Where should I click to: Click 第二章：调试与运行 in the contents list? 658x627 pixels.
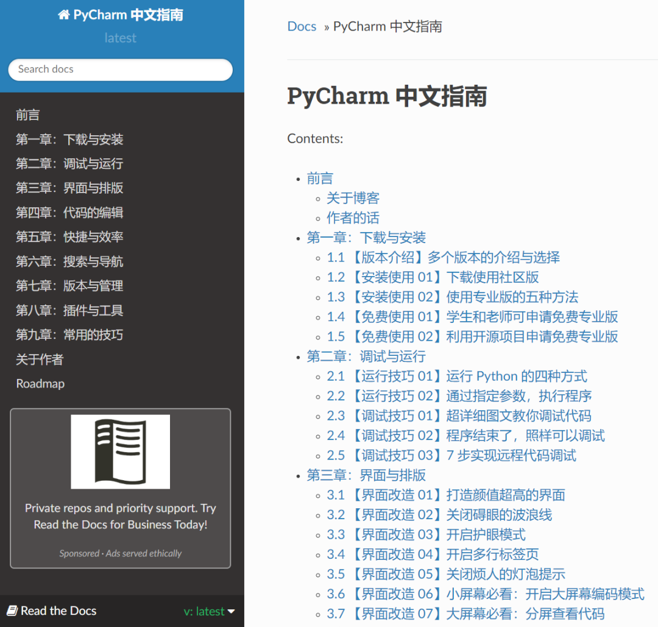tap(366, 356)
